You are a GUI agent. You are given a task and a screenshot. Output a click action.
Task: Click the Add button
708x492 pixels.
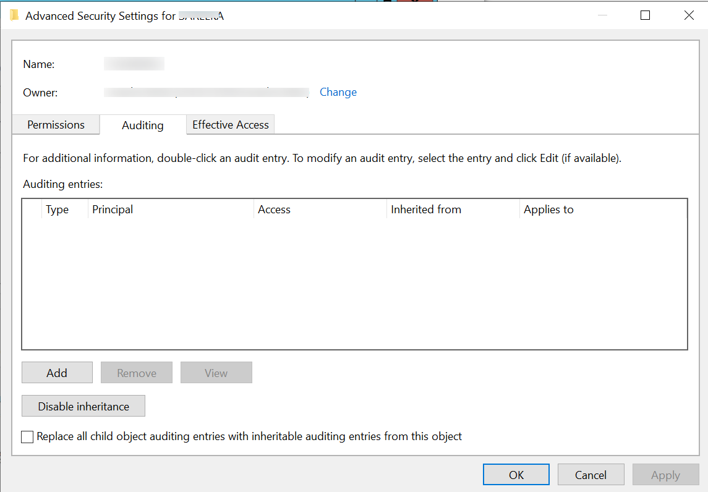tap(57, 373)
